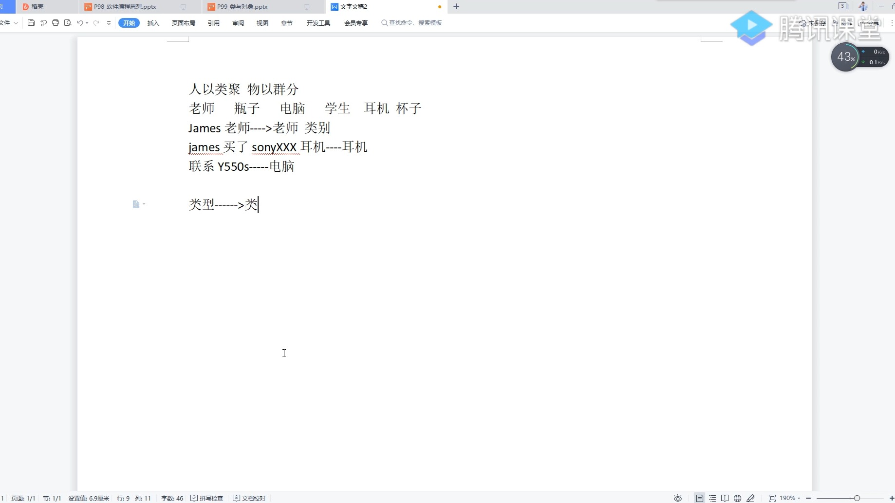895x503 pixels.
Task: Click 设置值: 6.9厘米 in status bar
Action: (x=89, y=498)
